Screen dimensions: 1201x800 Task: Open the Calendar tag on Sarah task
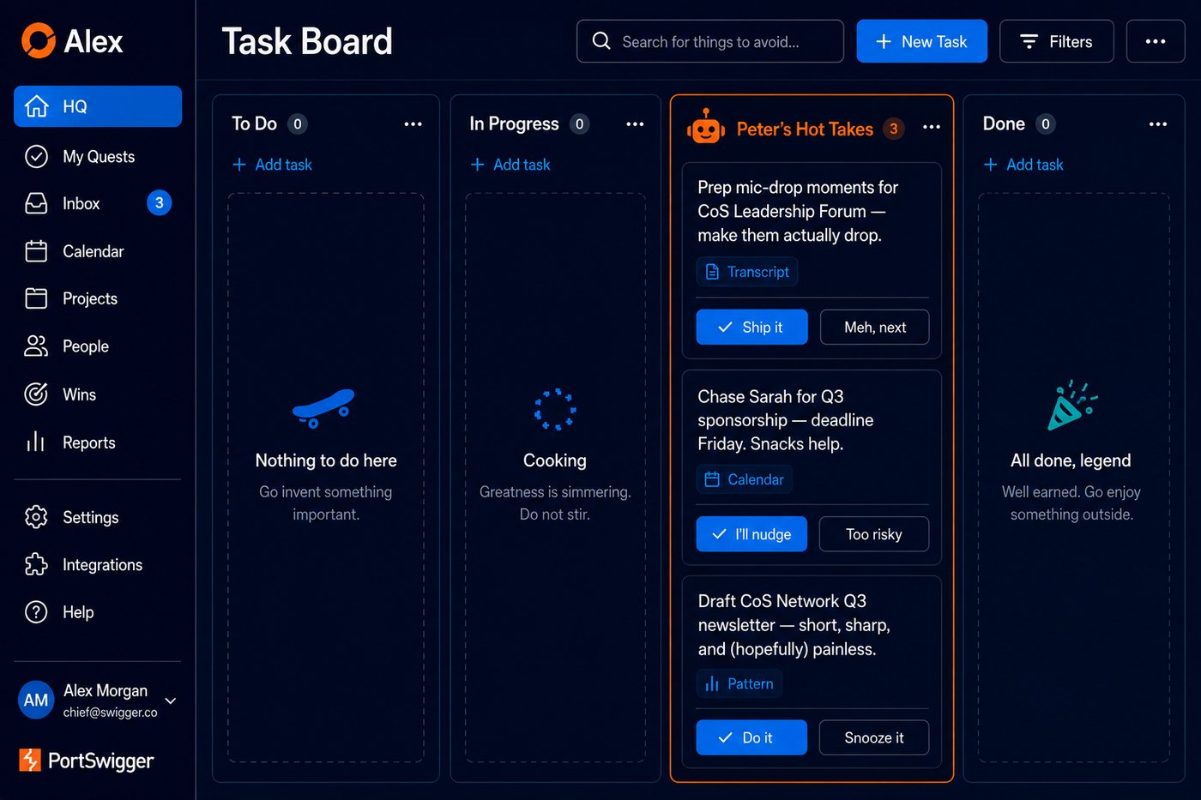click(x=744, y=479)
